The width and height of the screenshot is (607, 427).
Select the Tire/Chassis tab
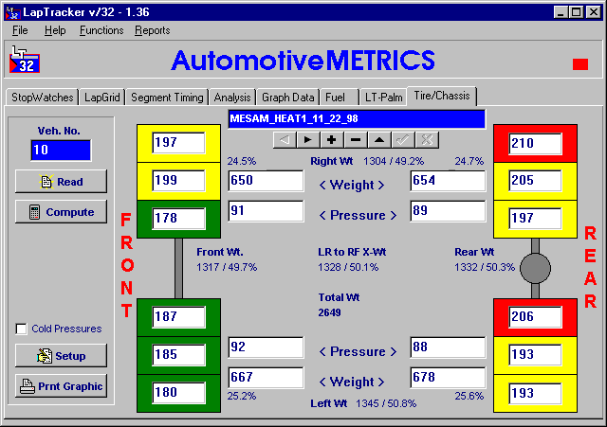pos(442,96)
